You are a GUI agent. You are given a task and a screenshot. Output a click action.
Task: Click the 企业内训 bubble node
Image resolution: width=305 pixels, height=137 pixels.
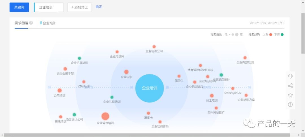[126, 72]
